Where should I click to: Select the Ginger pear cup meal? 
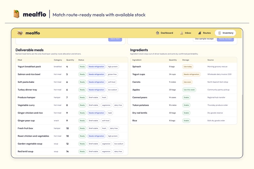coord(72,121)
